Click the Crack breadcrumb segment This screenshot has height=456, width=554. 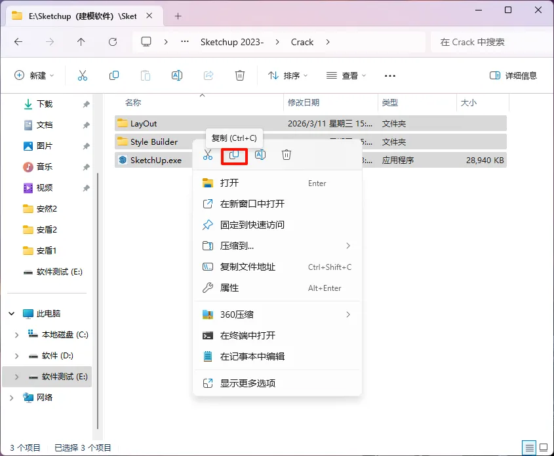pyautogui.click(x=302, y=42)
